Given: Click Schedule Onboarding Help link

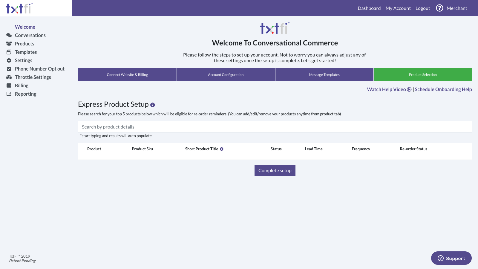Looking at the screenshot, I should click(x=443, y=89).
